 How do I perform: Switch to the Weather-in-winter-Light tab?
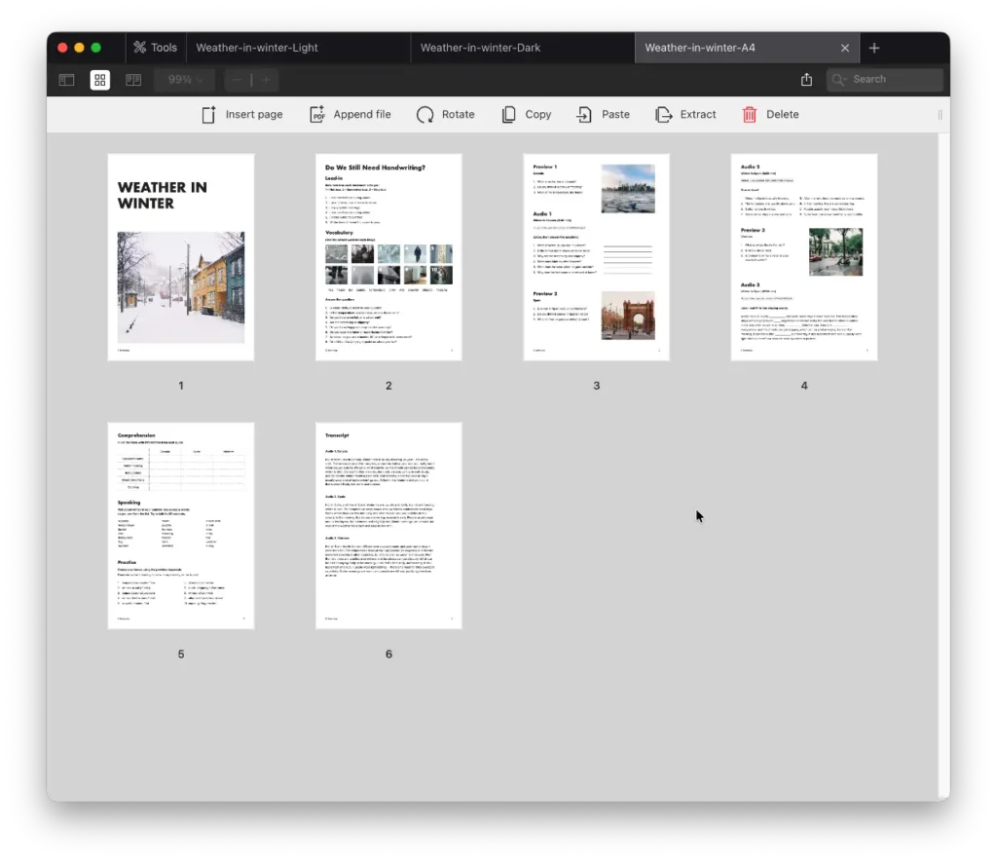tap(257, 48)
